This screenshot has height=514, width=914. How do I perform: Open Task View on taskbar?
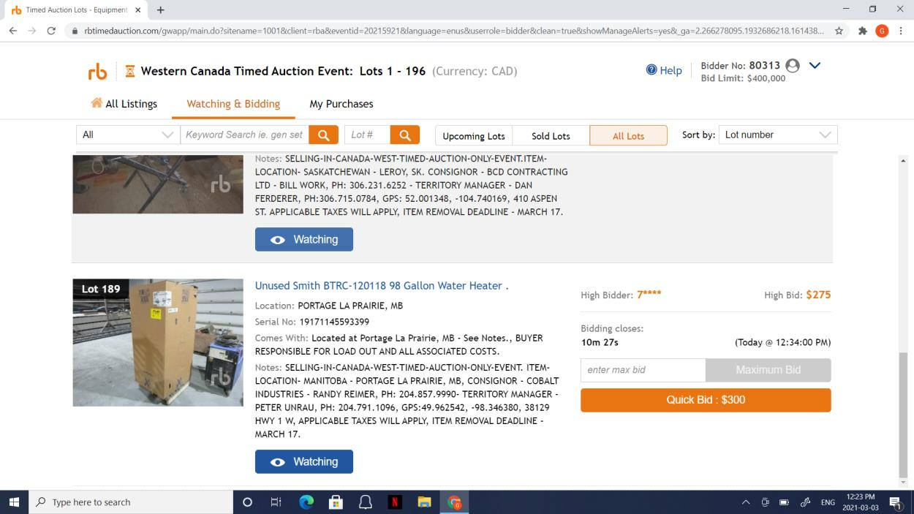(x=276, y=502)
